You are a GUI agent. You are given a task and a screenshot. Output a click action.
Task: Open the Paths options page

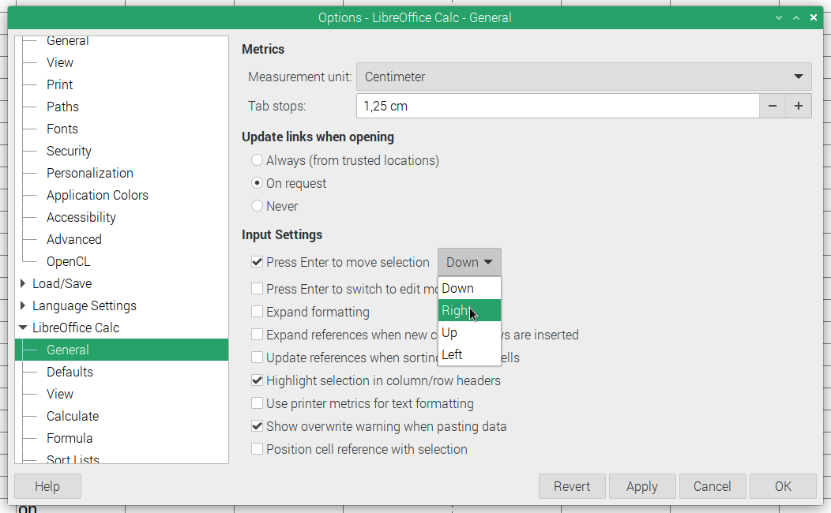click(62, 107)
